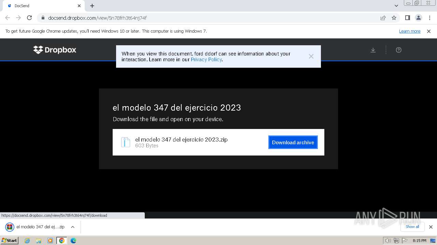
Task: Open the help question mark icon
Action: click(398, 50)
